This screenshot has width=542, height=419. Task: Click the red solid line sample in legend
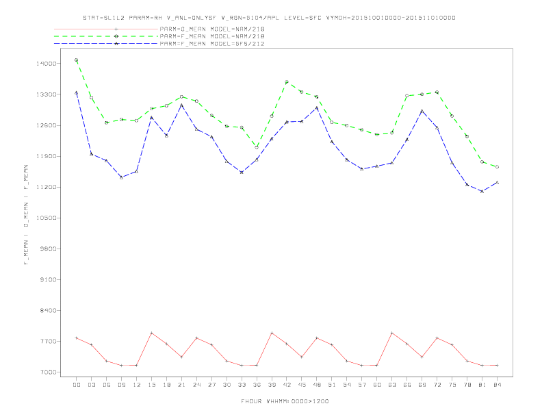[x=106, y=29]
